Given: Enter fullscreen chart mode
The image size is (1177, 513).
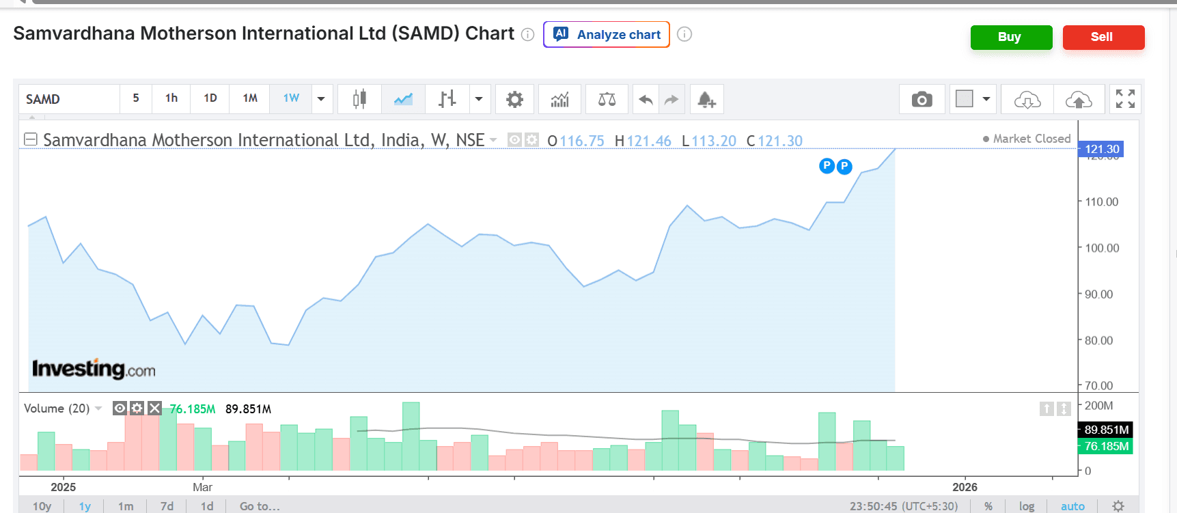Looking at the screenshot, I should click(1125, 99).
